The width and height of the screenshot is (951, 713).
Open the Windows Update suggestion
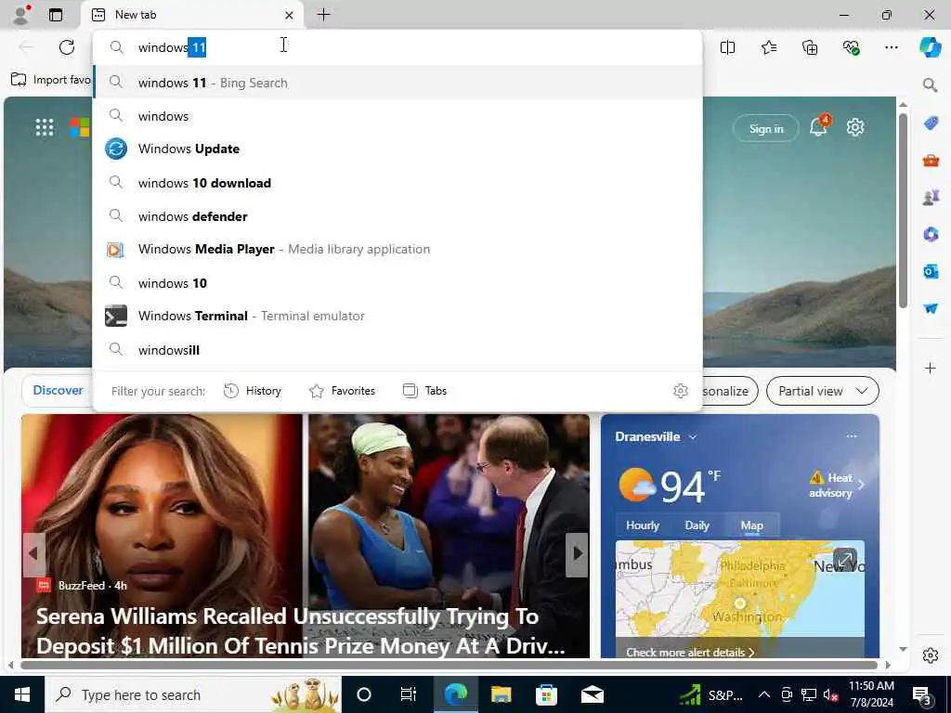tap(397, 149)
